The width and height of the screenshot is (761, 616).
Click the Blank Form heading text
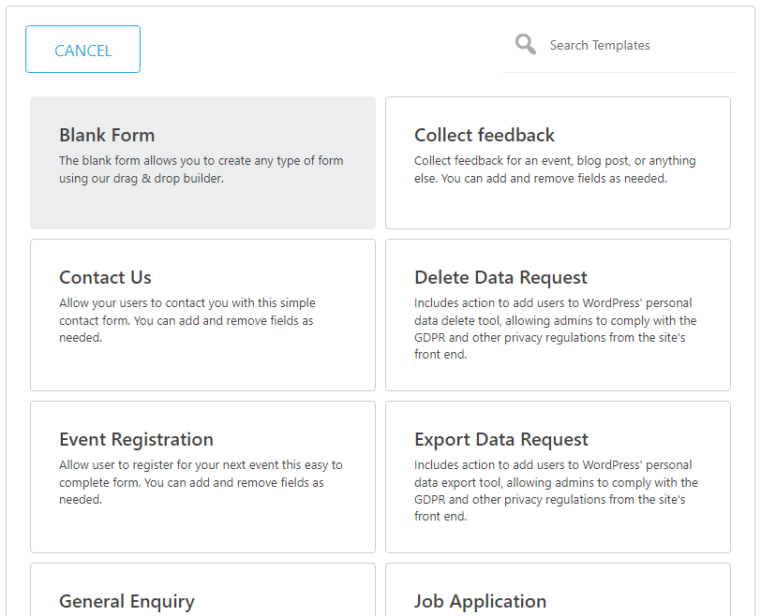point(107,135)
